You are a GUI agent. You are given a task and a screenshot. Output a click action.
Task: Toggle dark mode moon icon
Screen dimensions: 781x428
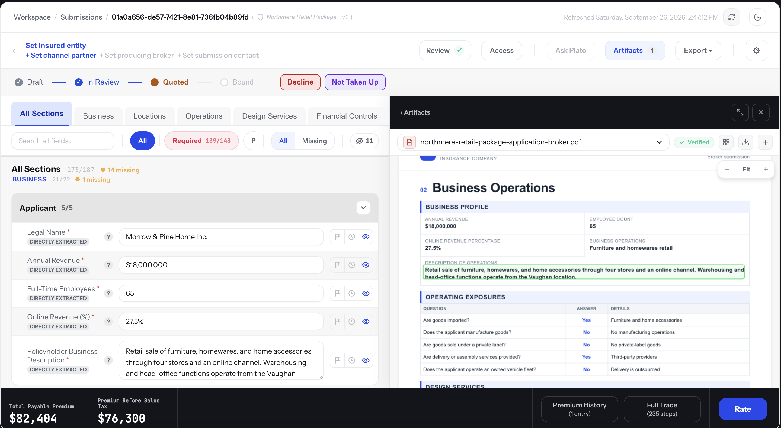pyautogui.click(x=757, y=17)
